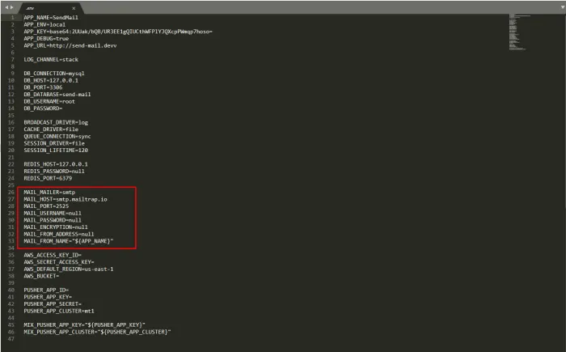Click the MAIL_ENCRYPTION=null line
This screenshot has height=352, width=566.
tap(56, 227)
